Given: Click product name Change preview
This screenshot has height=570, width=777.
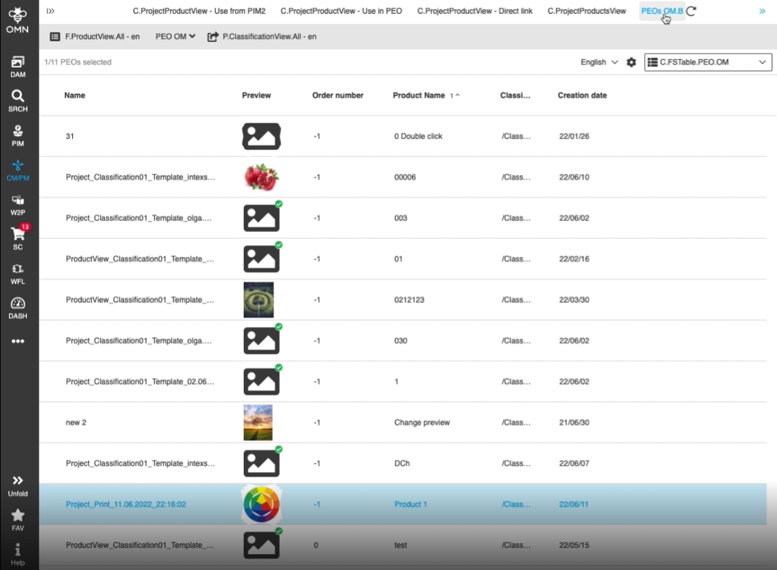Looking at the screenshot, I should (422, 423).
